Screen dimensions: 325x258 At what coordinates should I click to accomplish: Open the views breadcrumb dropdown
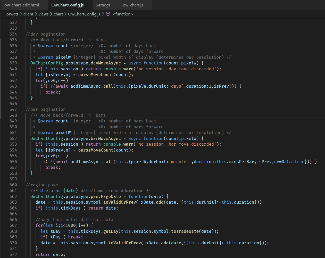coord(43,14)
